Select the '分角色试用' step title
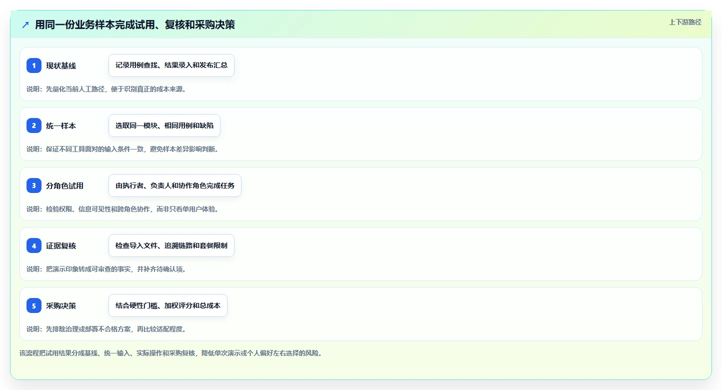Viewport: 722px width, 390px height. (x=64, y=185)
